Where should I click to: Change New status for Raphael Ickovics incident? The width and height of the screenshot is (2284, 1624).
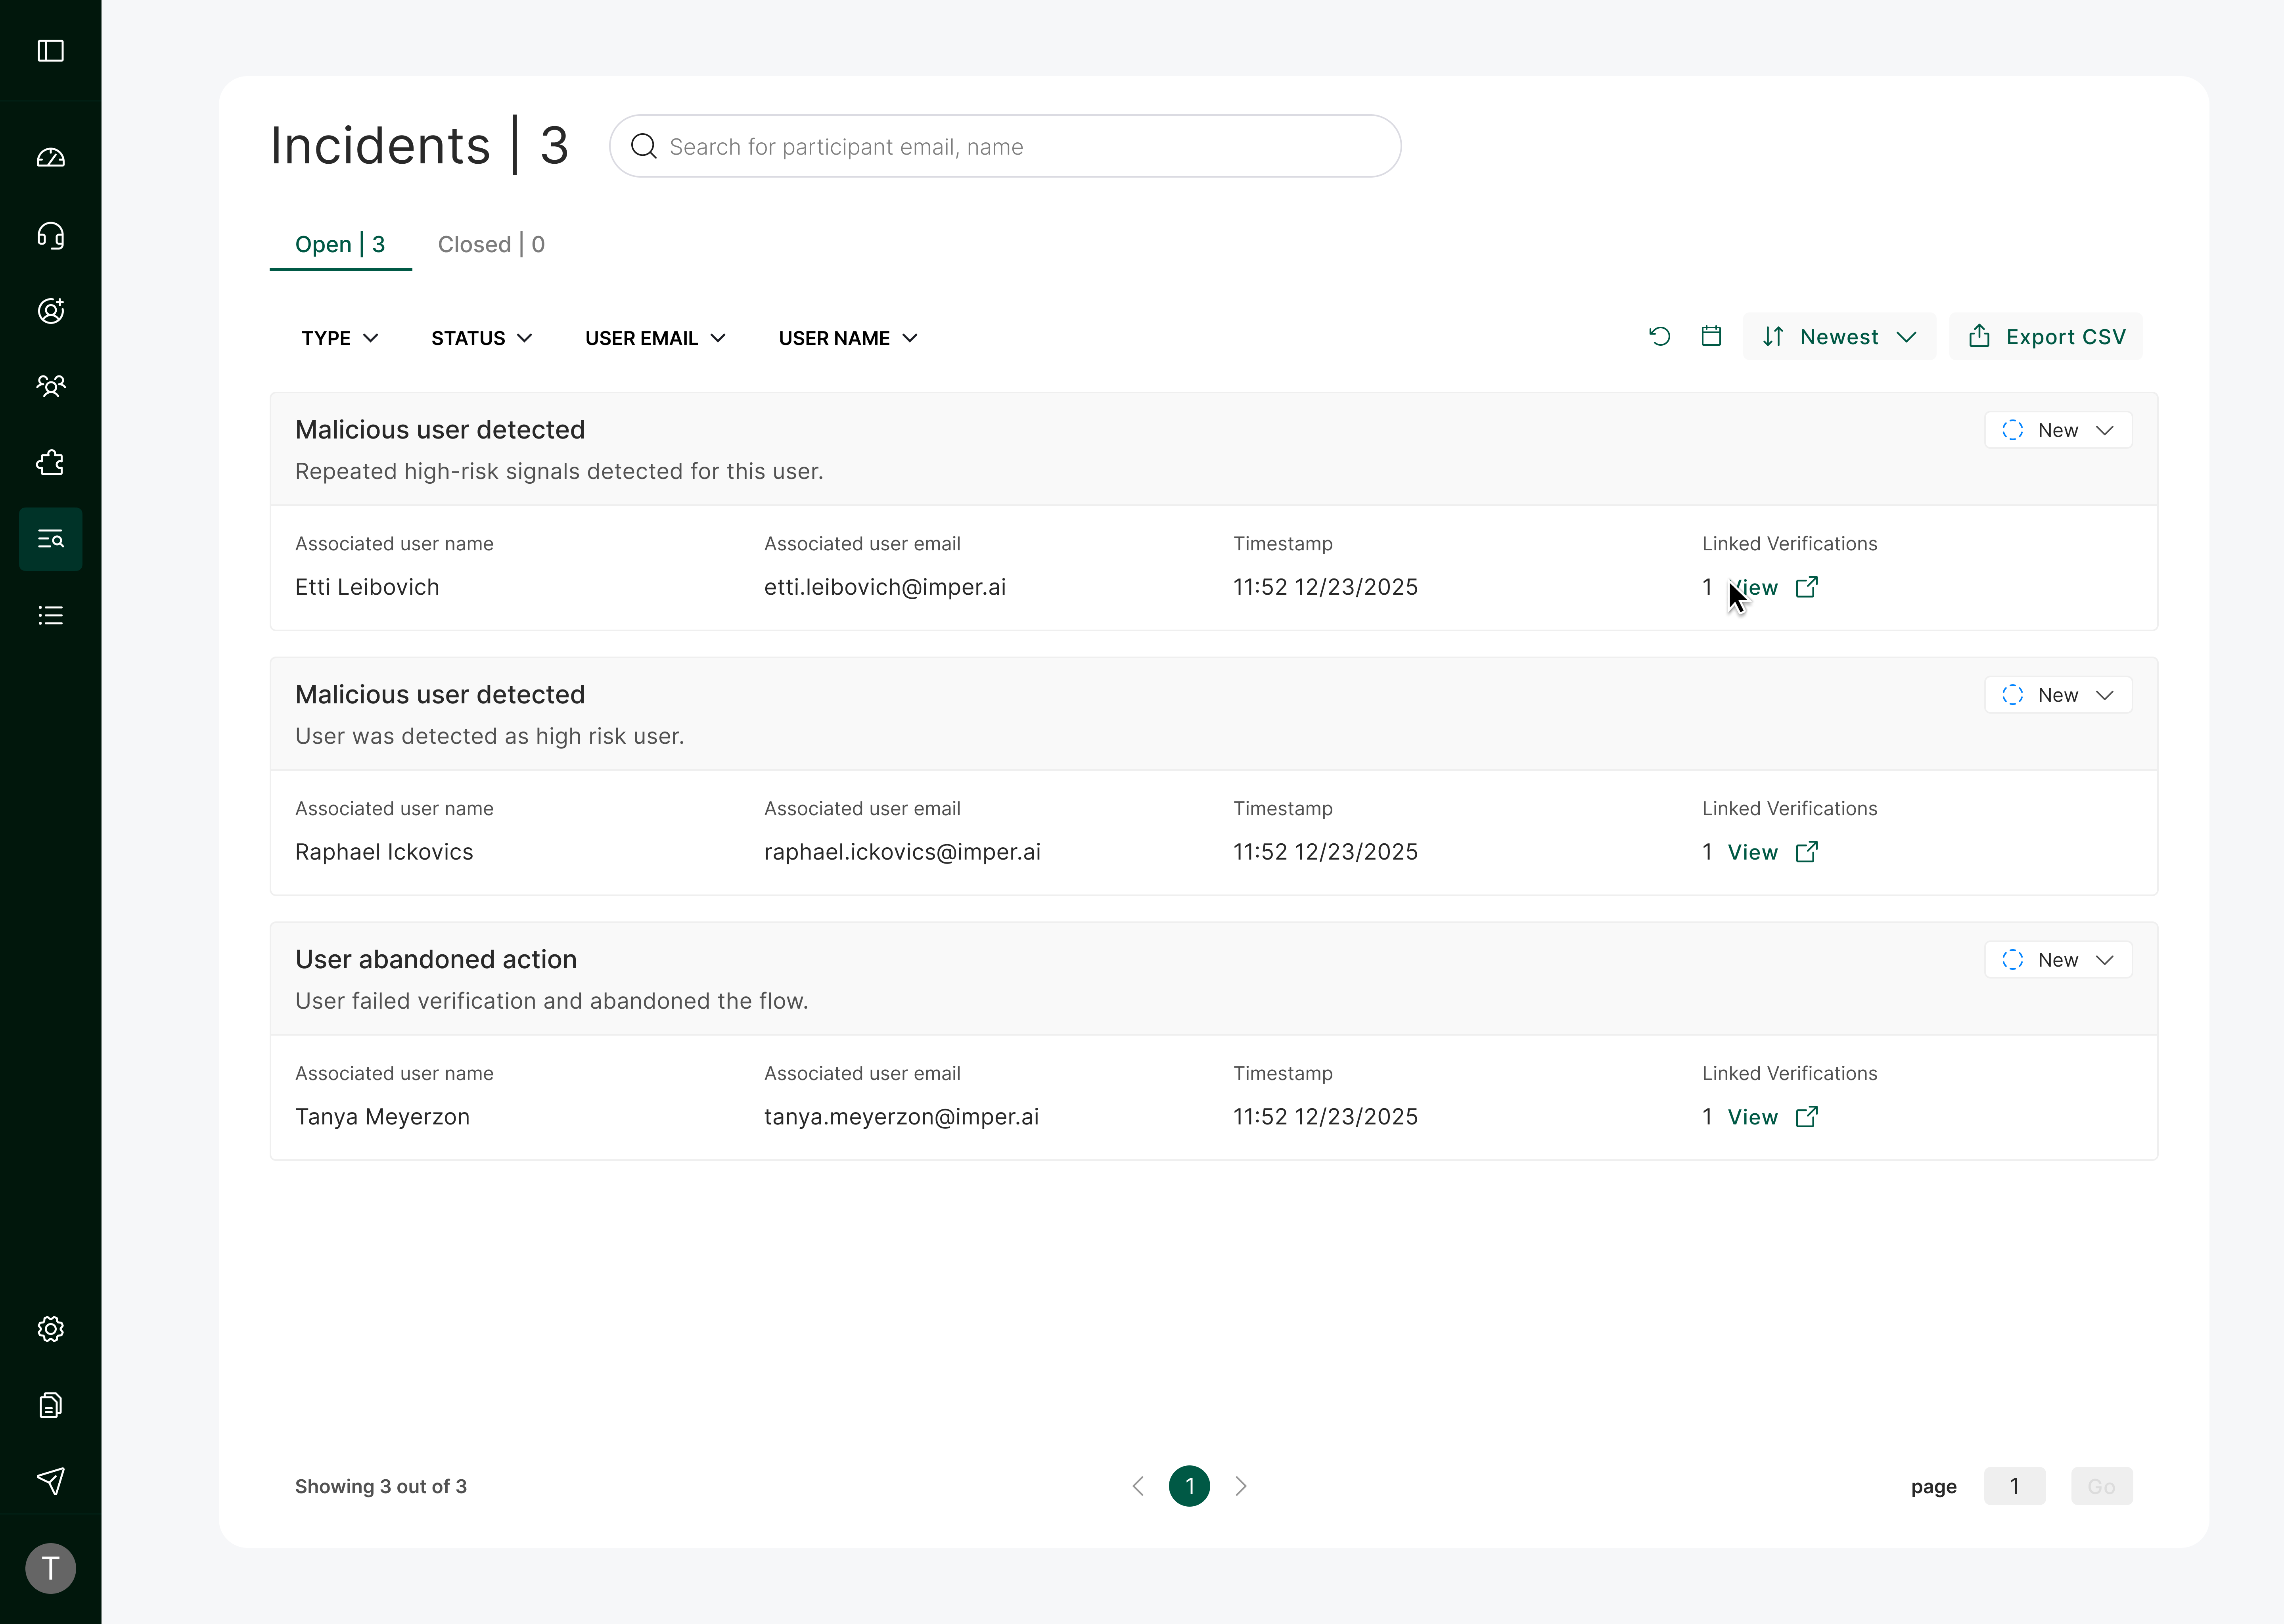[x=2058, y=695]
